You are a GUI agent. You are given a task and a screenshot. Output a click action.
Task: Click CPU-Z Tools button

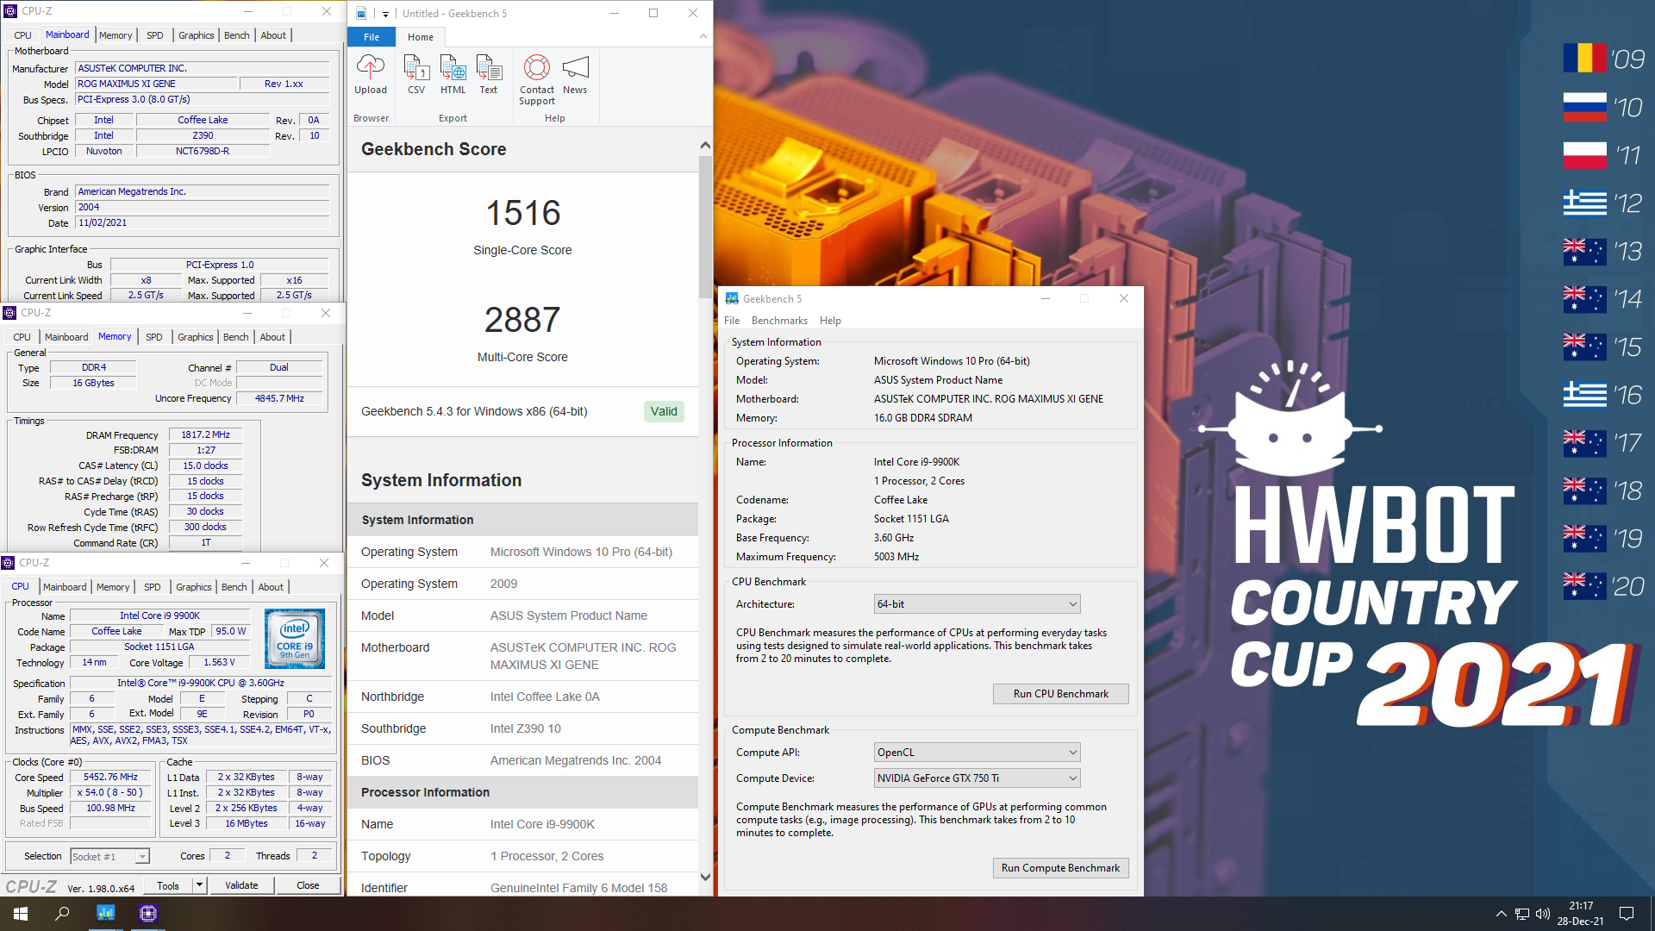(168, 885)
